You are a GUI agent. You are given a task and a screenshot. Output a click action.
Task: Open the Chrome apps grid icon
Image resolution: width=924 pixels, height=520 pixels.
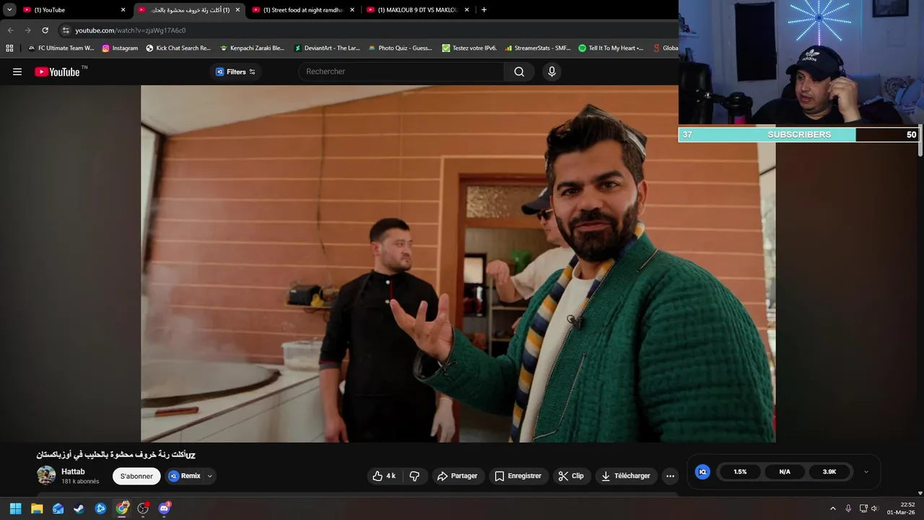(x=9, y=48)
